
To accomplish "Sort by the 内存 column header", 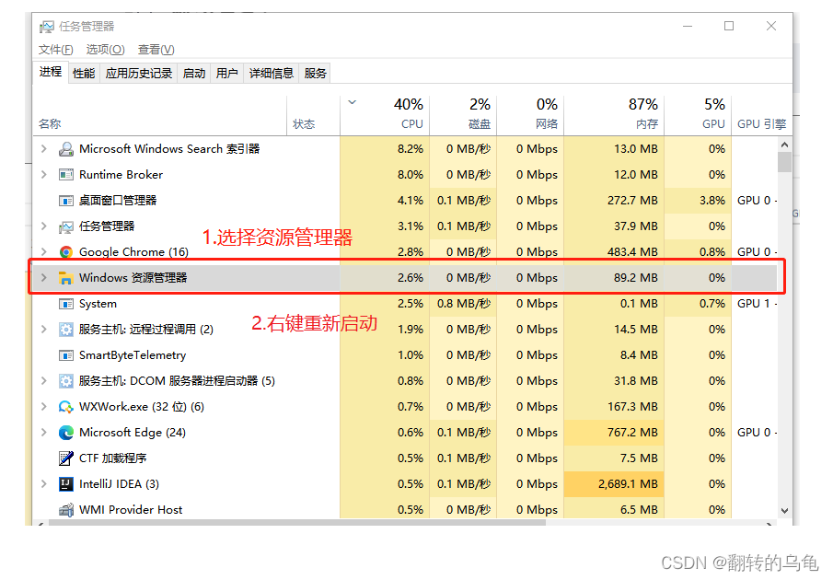I will coord(614,115).
